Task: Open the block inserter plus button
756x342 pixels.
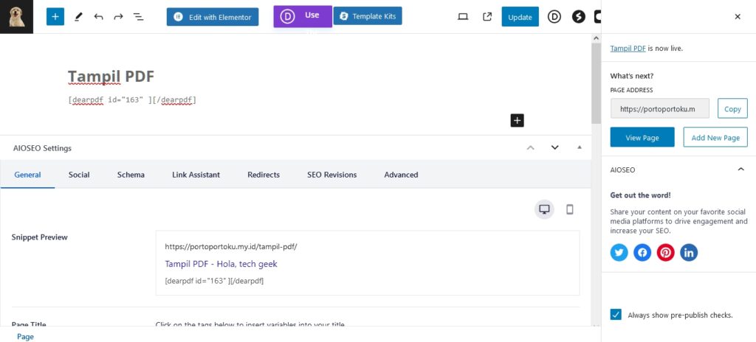Action: tap(55, 17)
